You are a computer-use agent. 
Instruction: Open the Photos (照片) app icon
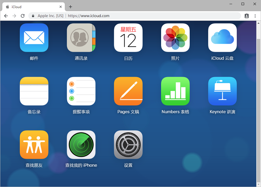(175, 38)
